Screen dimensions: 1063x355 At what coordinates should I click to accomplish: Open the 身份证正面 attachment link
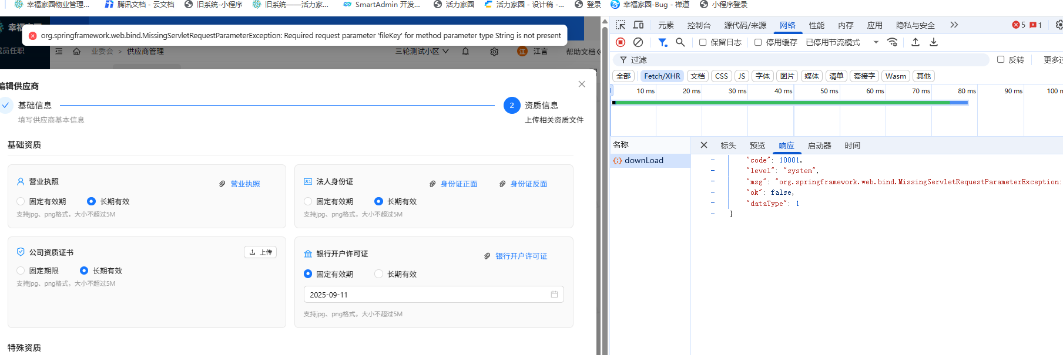tap(459, 184)
